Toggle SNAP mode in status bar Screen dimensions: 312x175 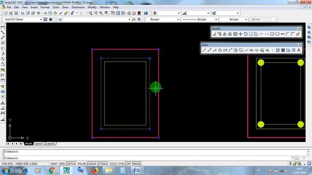pos(54,164)
